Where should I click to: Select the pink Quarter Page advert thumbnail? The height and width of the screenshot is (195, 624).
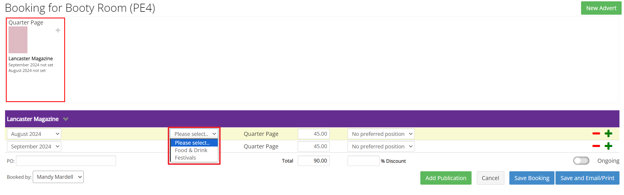pos(18,40)
